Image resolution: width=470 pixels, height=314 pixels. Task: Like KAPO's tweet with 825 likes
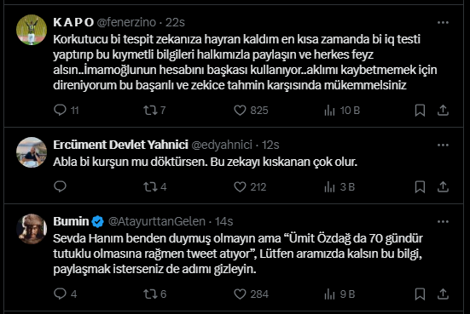tap(240, 110)
